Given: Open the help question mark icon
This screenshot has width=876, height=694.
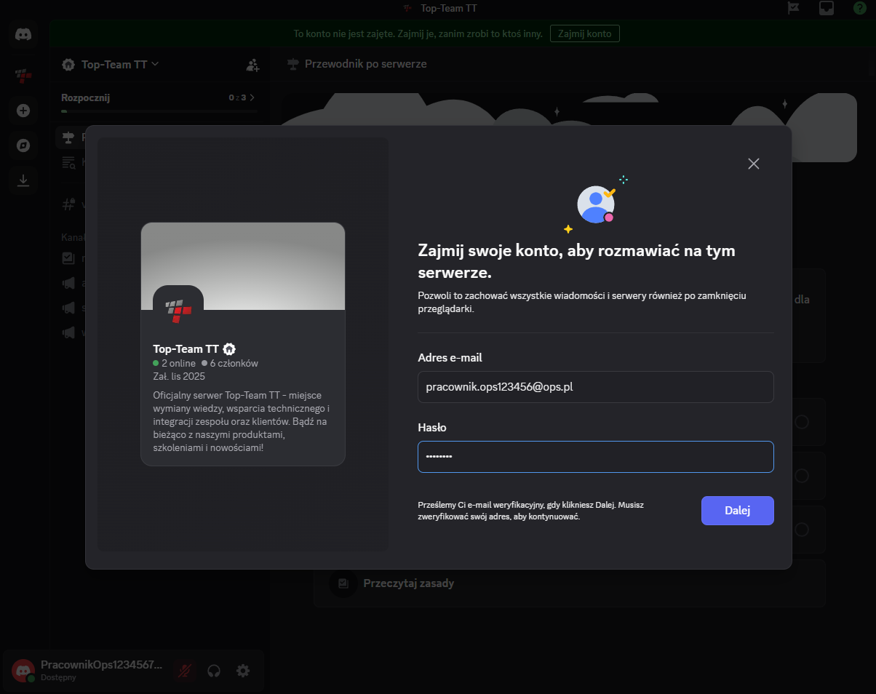Looking at the screenshot, I should tap(860, 8).
